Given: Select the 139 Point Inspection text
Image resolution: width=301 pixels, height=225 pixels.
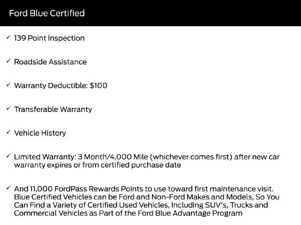Looking at the screenshot, I should 49,38.
